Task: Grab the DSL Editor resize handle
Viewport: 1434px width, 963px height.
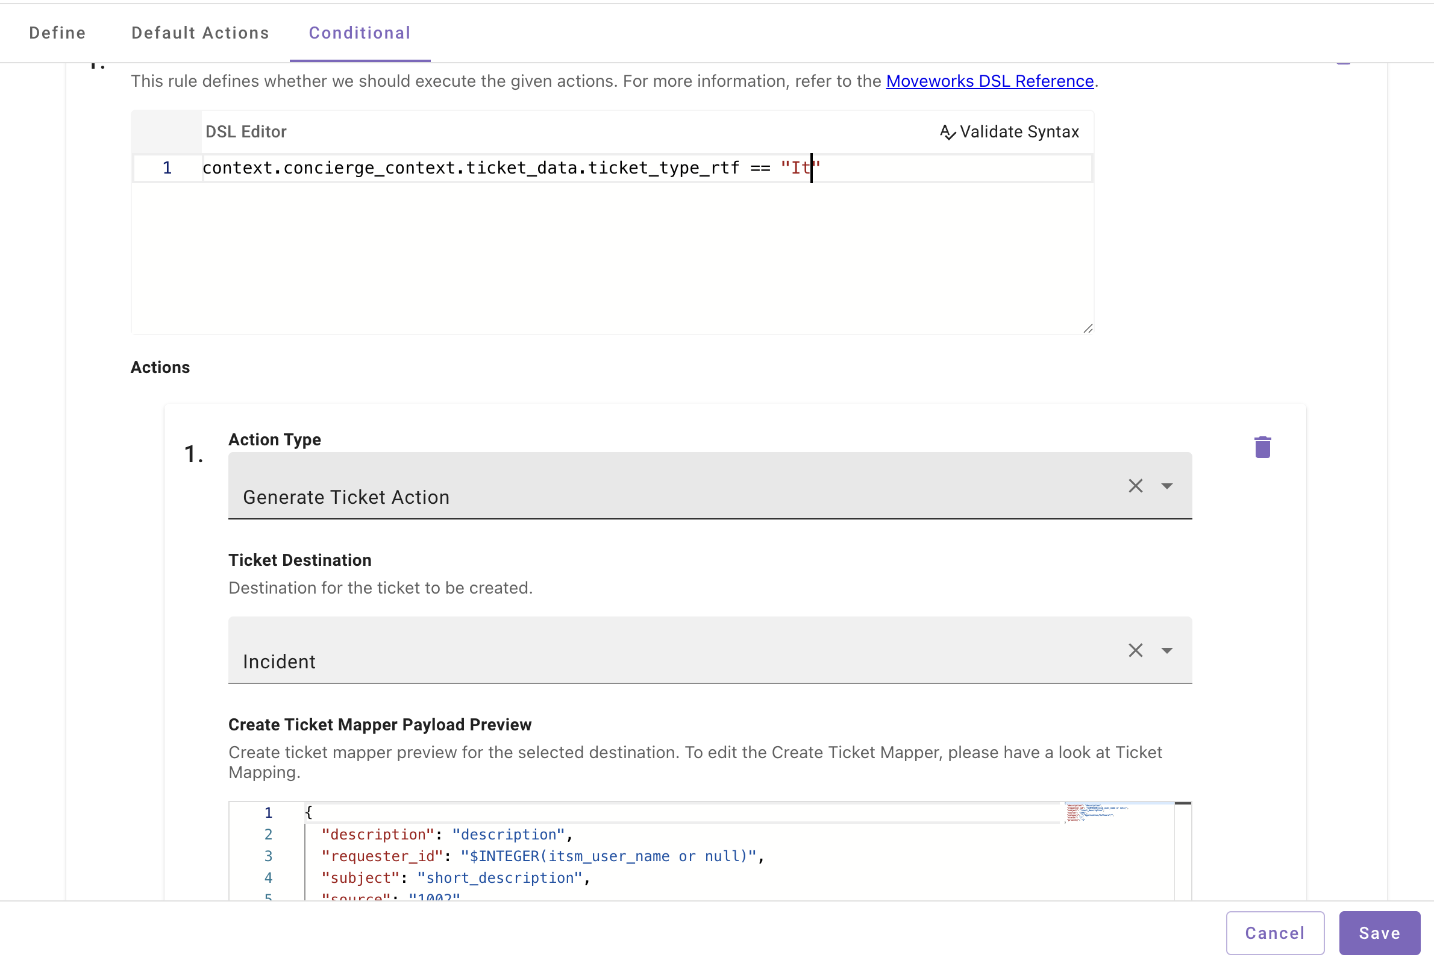Action: pyautogui.click(x=1088, y=328)
